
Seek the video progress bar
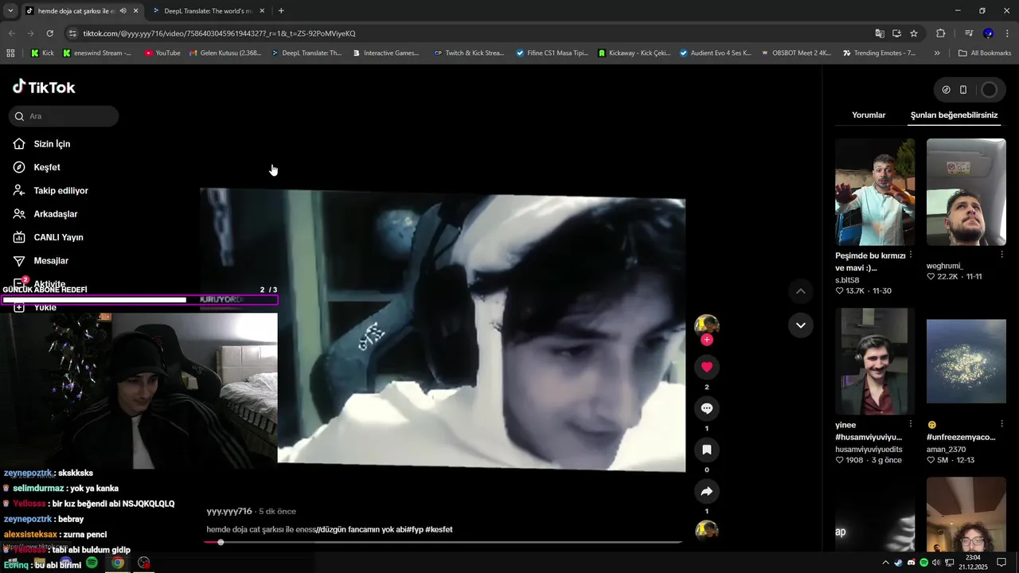pos(443,542)
